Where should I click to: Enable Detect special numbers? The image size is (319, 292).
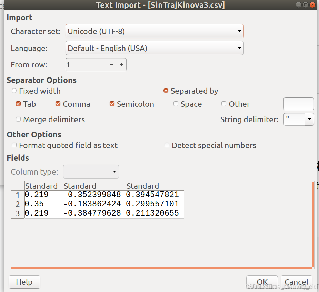point(167,145)
